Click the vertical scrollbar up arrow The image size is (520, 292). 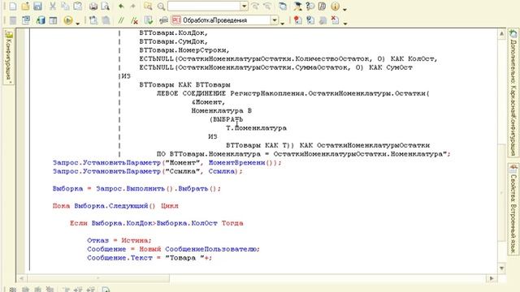[501, 34]
